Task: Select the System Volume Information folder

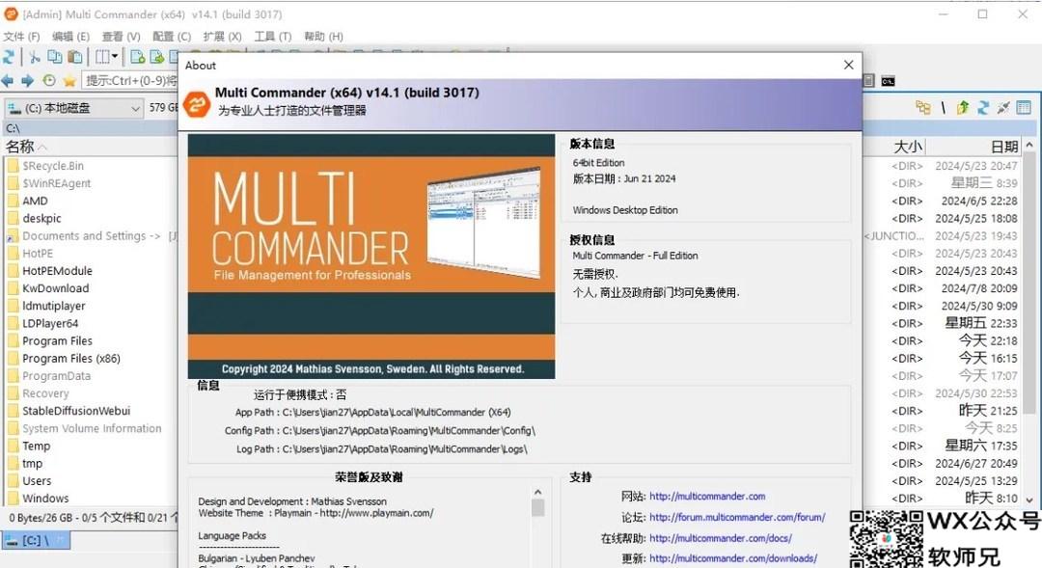Action: pyautogui.click(x=90, y=428)
